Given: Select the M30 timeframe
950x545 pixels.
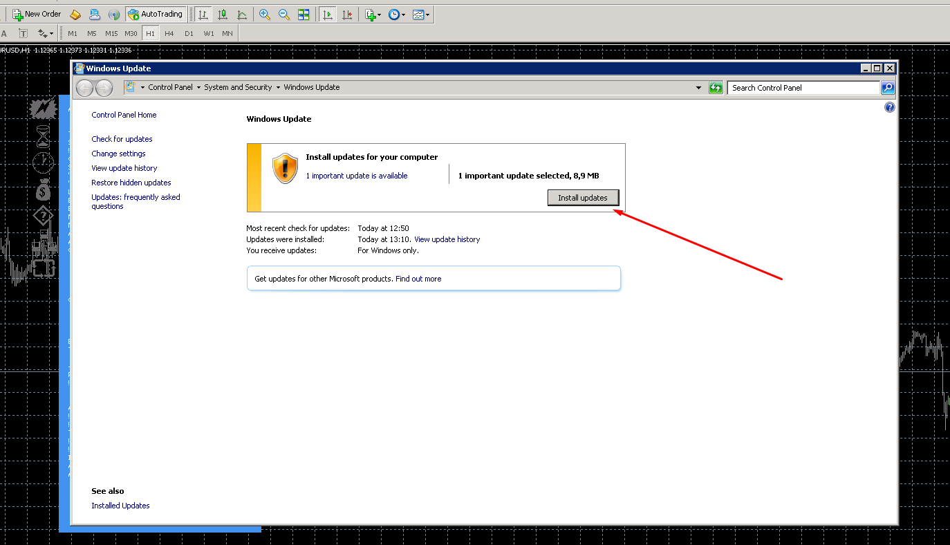Looking at the screenshot, I should coord(131,33).
